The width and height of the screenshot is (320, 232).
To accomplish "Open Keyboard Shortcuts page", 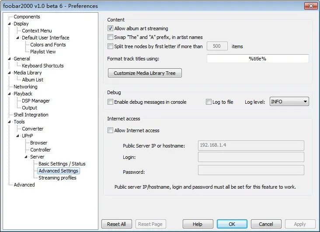I will pyautogui.click(x=43, y=66).
